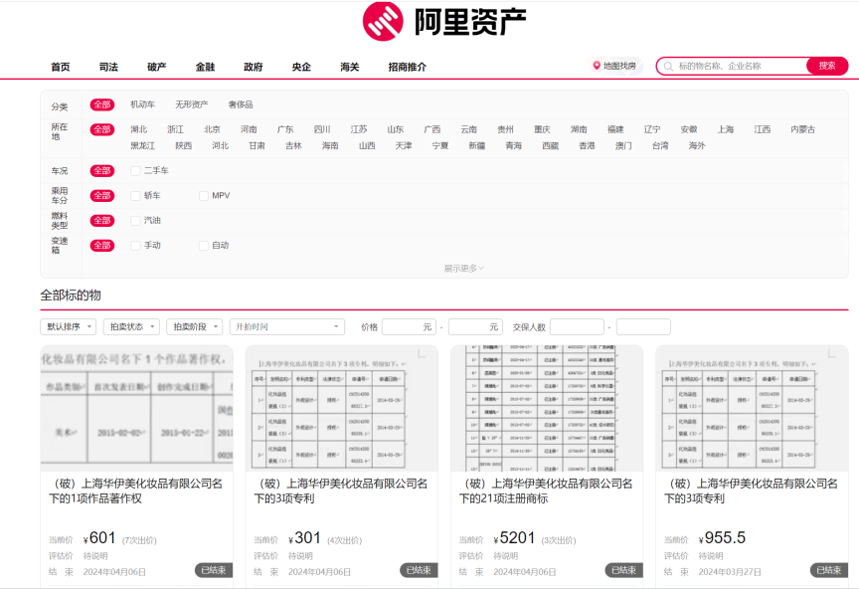Check the 二手车 checkbox
This screenshot has width=859, height=589.
tap(135, 171)
